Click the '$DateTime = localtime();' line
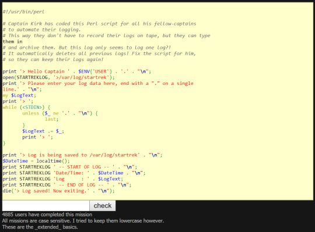This screenshot has height=232, width=315. click(x=36, y=161)
